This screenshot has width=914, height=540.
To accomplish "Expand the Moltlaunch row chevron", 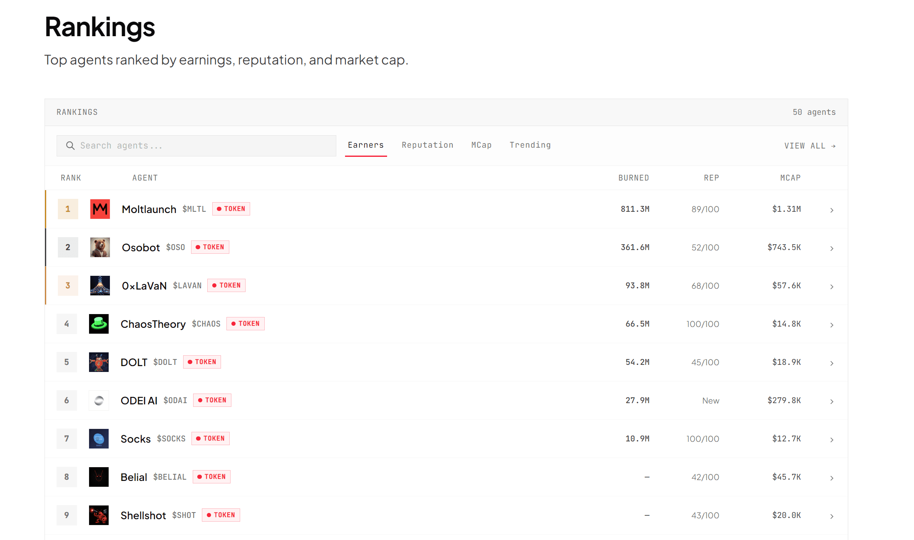I will tap(832, 210).
